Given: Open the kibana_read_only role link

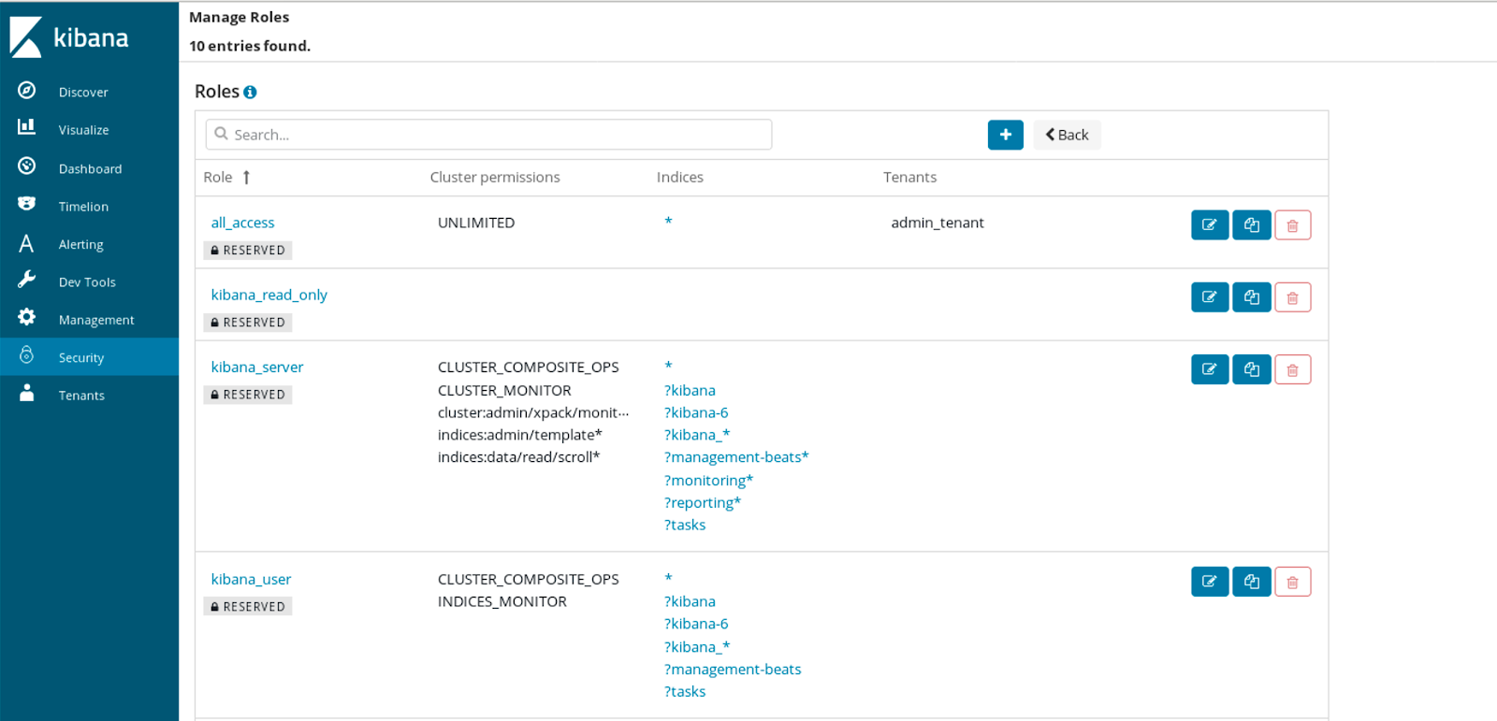Looking at the screenshot, I should pyautogui.click(x=269, y=295).
